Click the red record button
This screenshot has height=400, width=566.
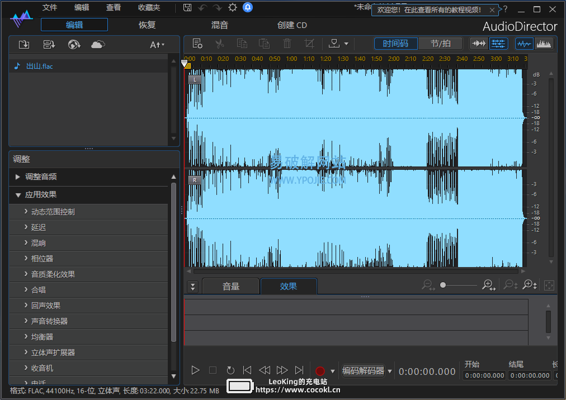[320, 371]
